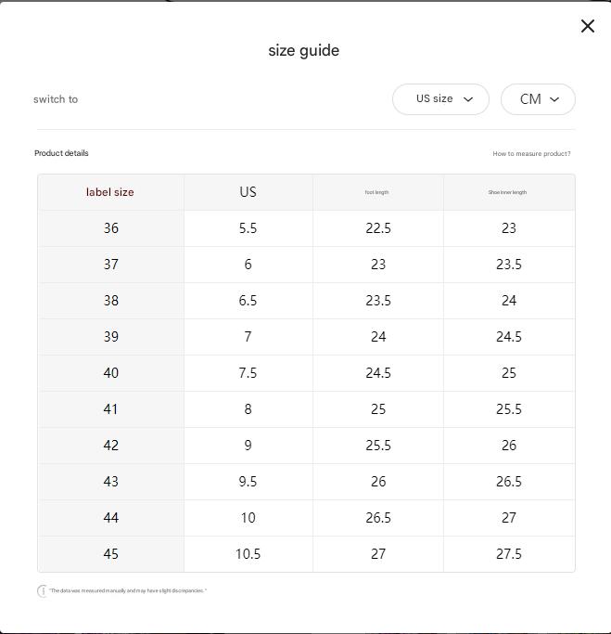Expand the CM unit dropdown

(x=538, y=99)
